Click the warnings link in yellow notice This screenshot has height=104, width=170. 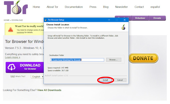coord(20,33)
